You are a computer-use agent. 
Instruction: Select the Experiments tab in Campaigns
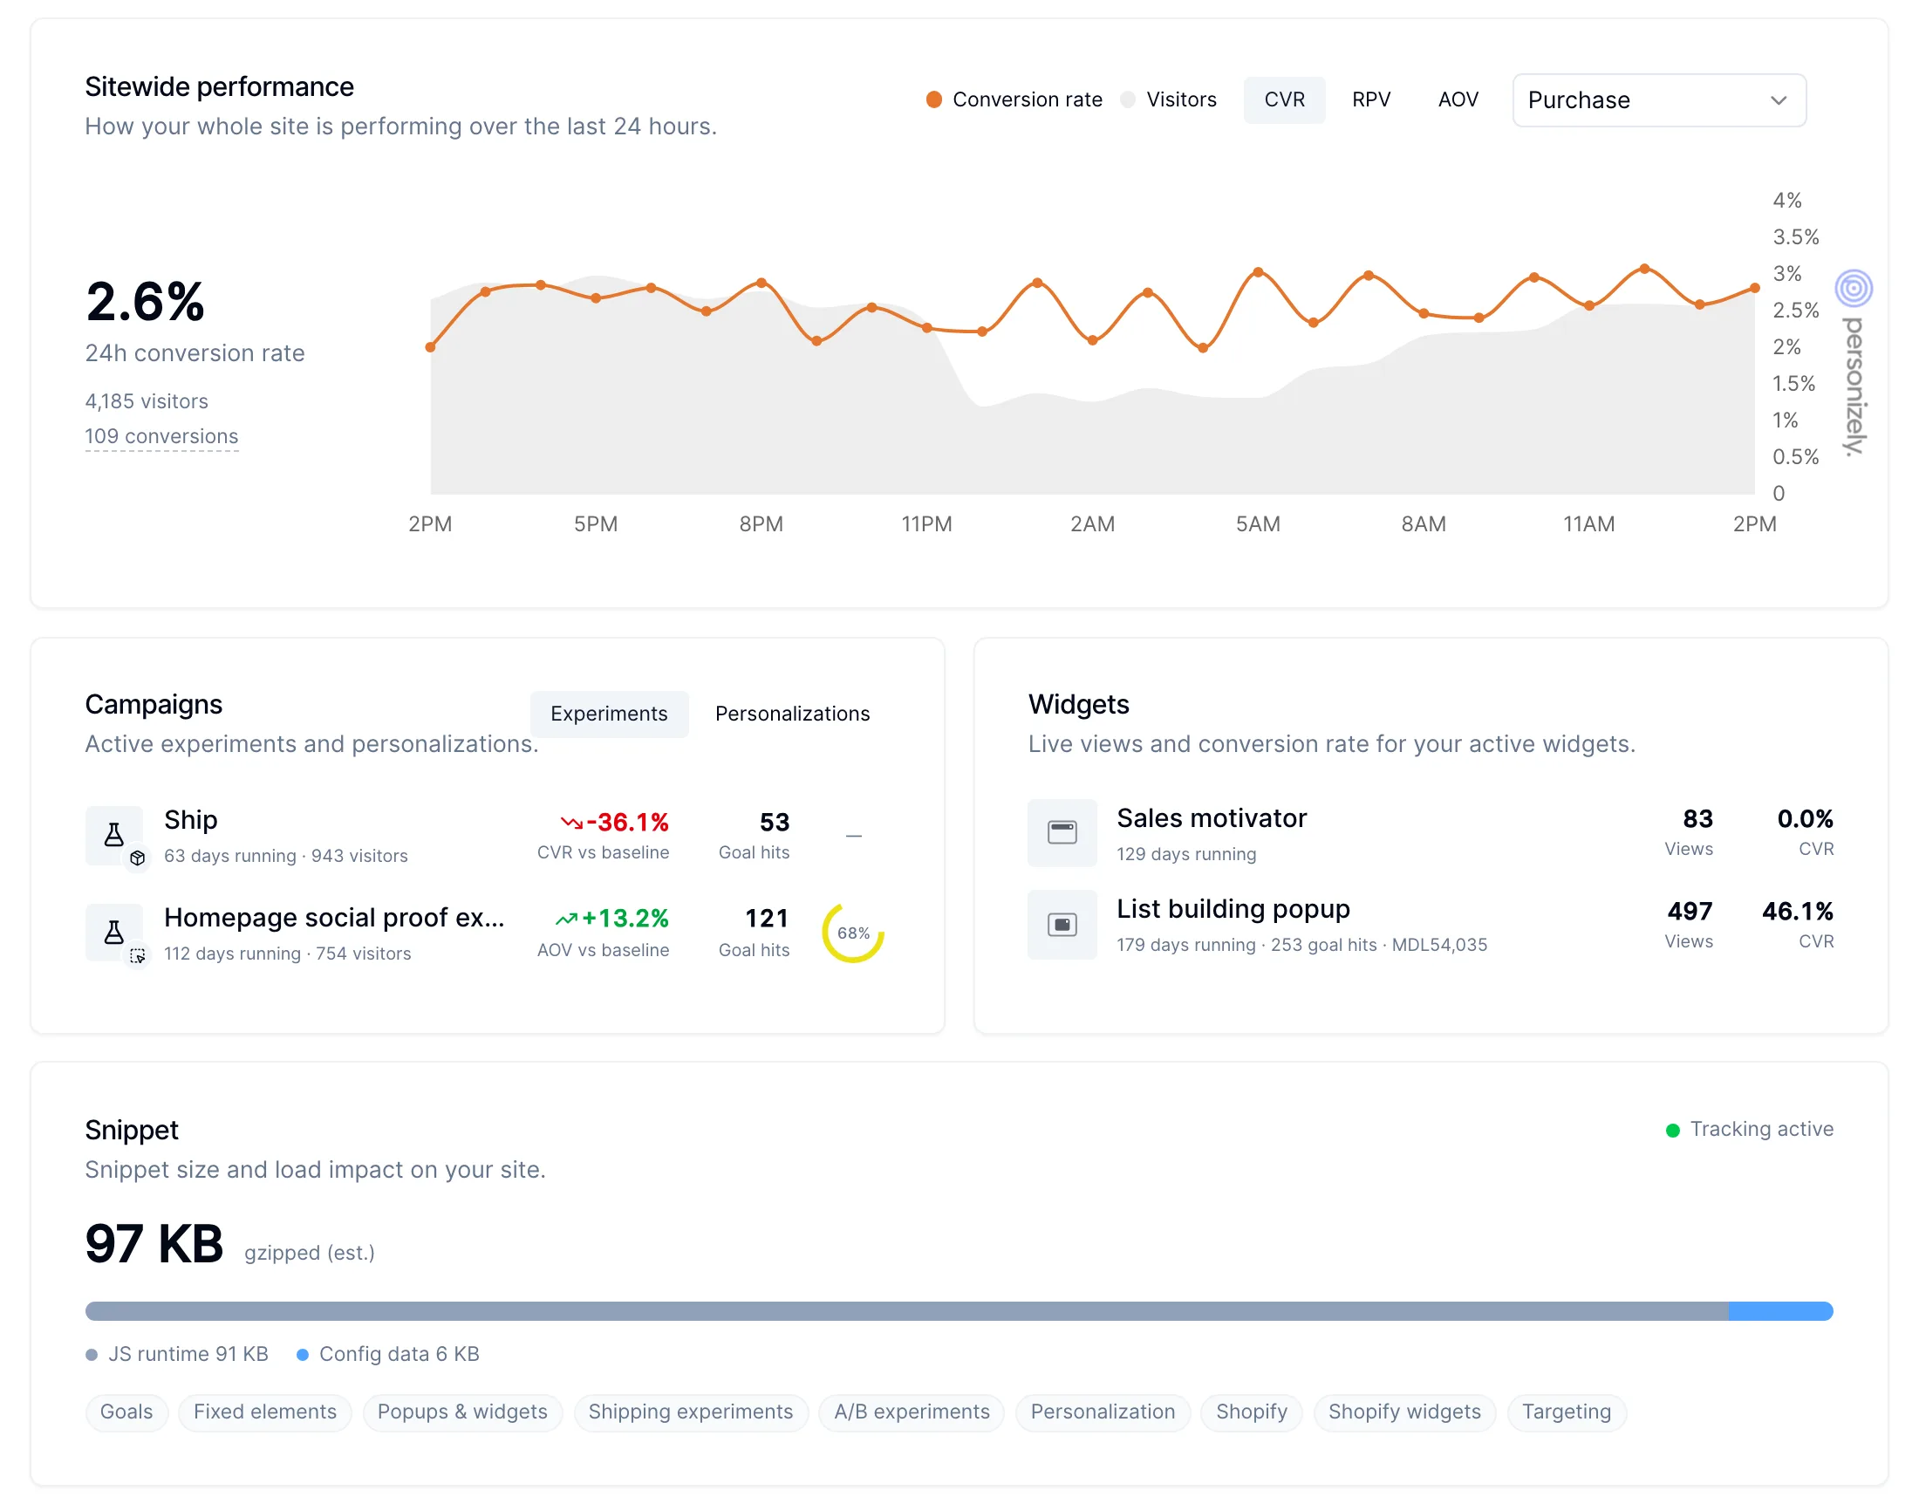[609, 714]
